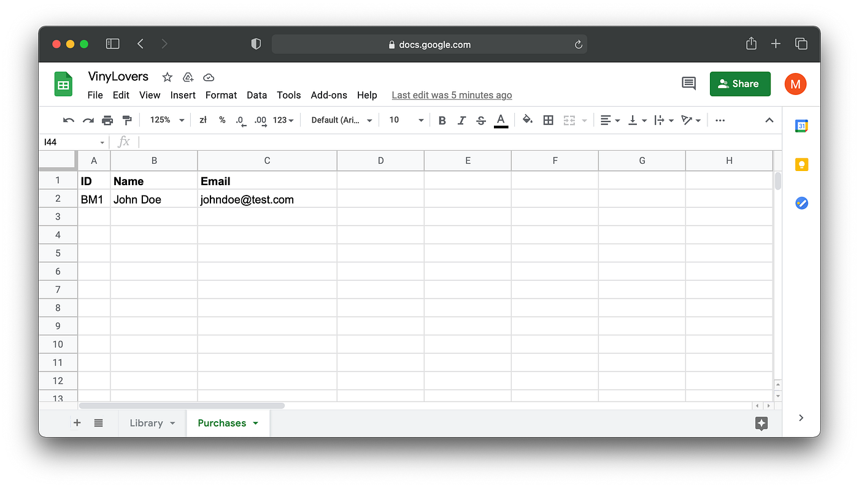Open the horizontal alignment dropdown

(x=610, y=120)
